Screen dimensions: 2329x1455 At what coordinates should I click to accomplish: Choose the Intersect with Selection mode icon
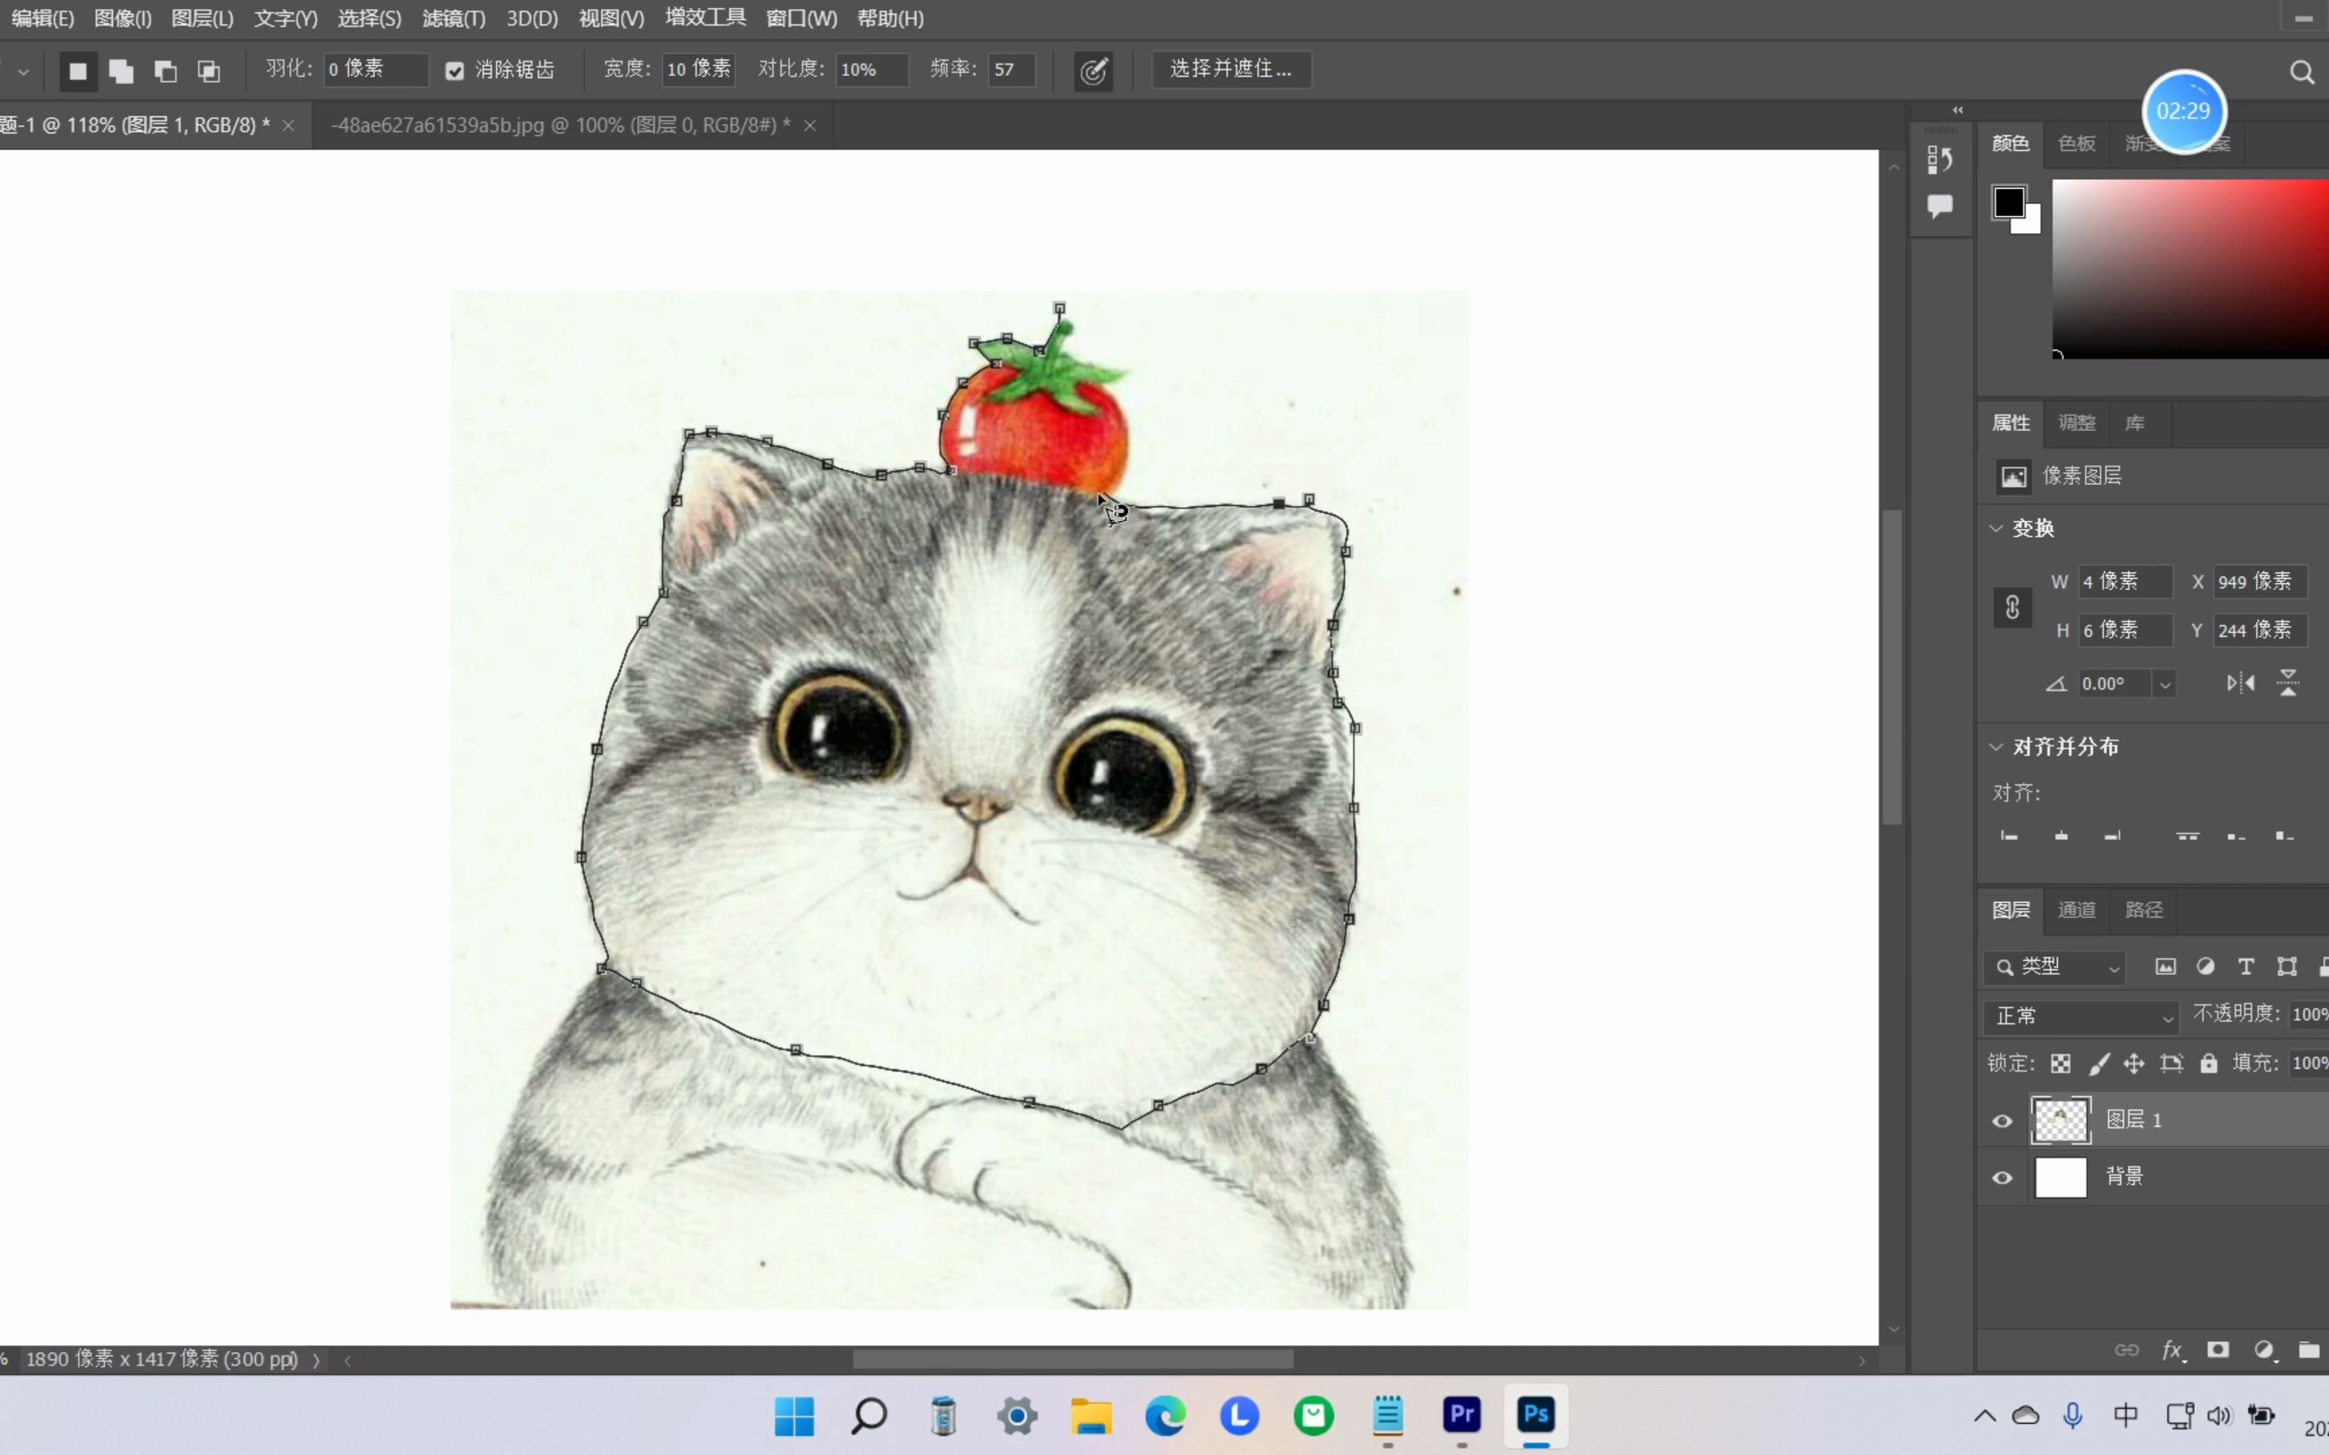tap(209, 70)
